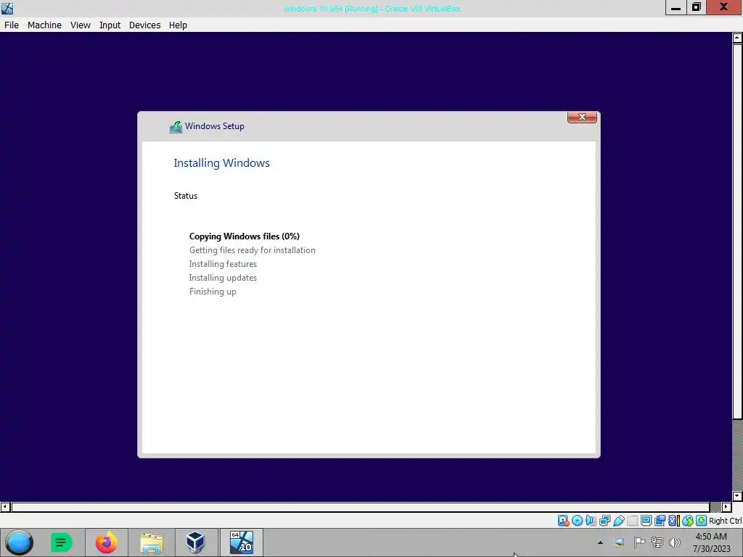Click the horizontal scrollbar left arrow
Image resolution: width=743 pixels, height=557 pixels.
[5, 507]
